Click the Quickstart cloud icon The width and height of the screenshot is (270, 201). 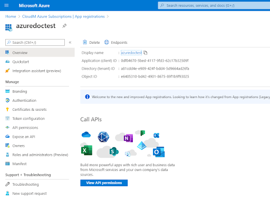click(7, 62)
